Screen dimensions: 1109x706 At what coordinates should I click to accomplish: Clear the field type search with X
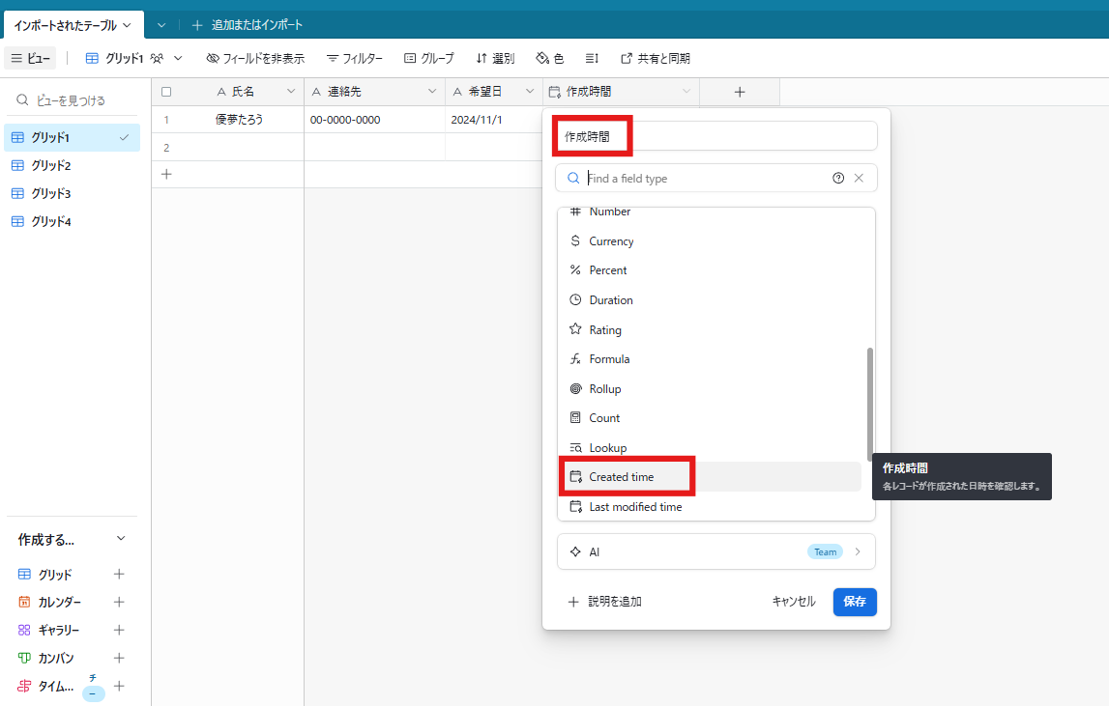pyautogui.click(x=859, y=179)
